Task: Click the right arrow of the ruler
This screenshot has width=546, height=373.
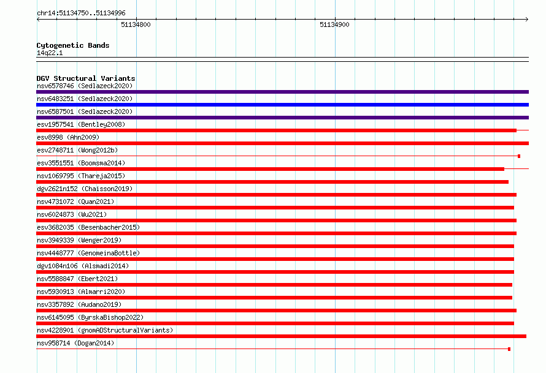Action: pyautogui.click(x=527, y=20)
